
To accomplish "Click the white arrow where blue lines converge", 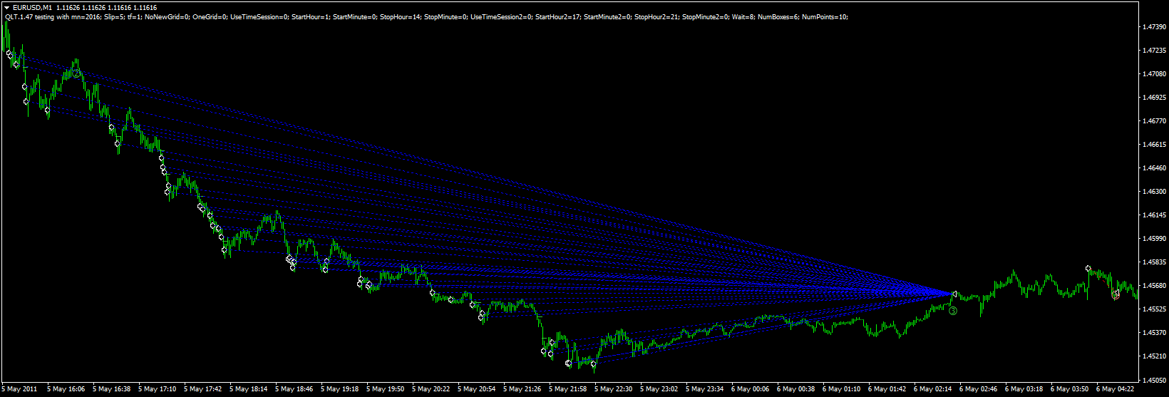I will [956, 294].
